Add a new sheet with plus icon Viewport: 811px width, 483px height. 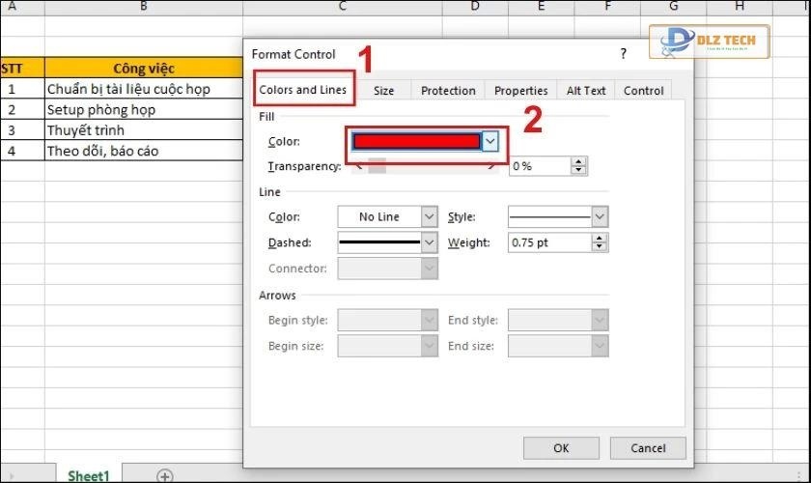(165, 475)
